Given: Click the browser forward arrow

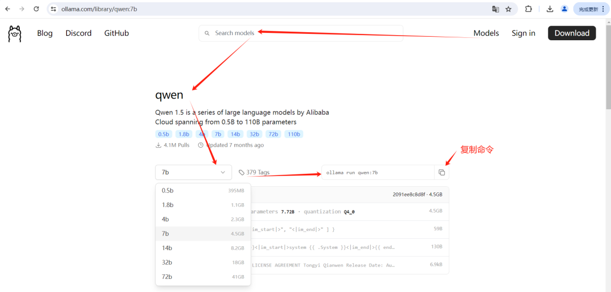Looking at the screenshot, I should 22,9.
